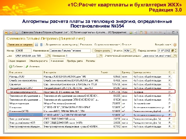
Task: Select the Уборка подъездов row
Action: click(x=91, y=103)
